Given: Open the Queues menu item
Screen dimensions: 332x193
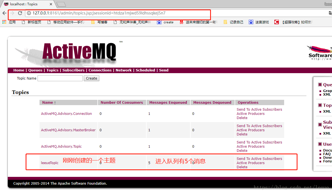Looking at the screenshot, I should (35, 70).
